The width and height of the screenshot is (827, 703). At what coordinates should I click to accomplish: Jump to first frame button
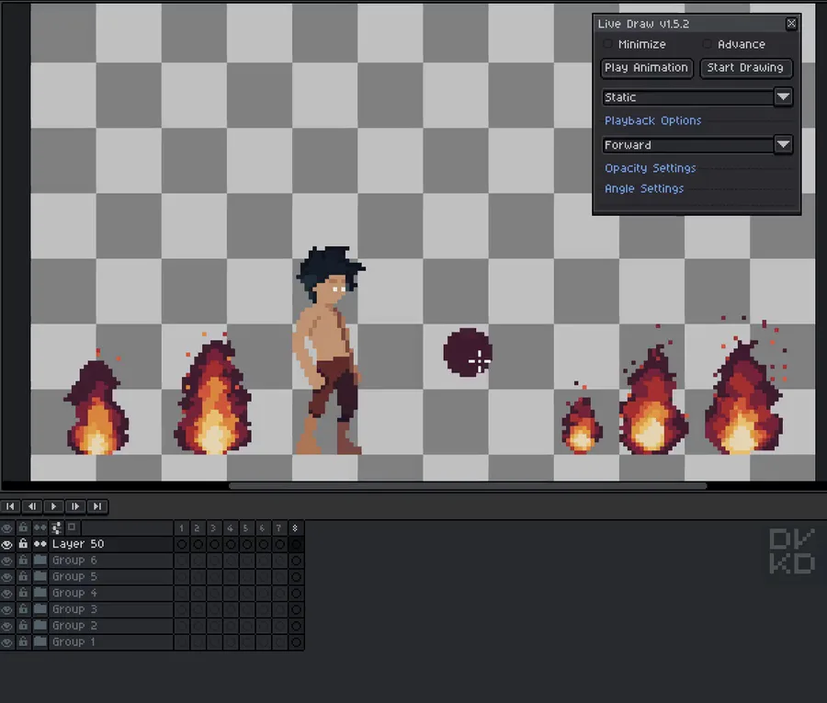10,506
